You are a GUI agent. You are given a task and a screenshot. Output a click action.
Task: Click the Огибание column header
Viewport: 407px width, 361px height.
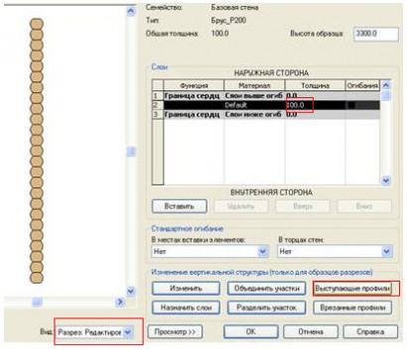click(362, 85)
